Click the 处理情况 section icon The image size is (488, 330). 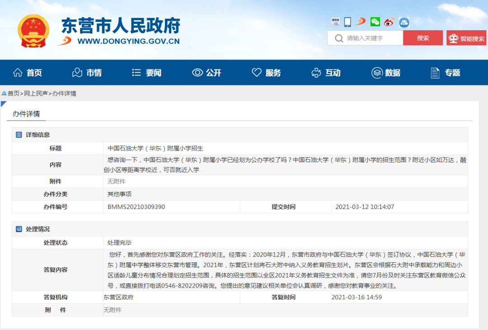[19, 229]
